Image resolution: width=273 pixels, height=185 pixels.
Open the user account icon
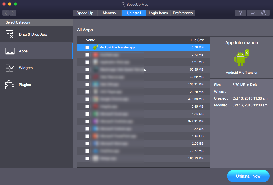click(x=264, y=13)
